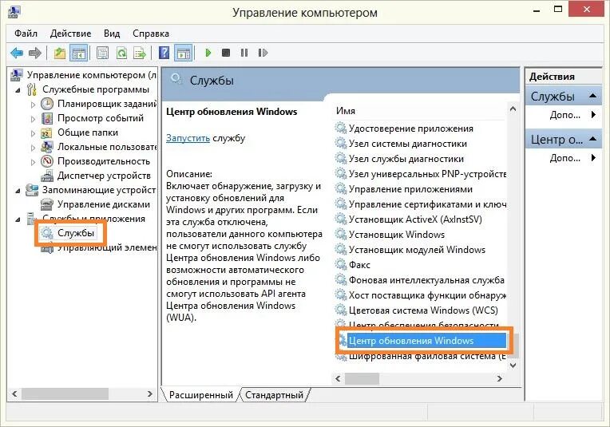Viewport: 610px width, 427px height.
Task: Click the gear icon beside Установщик Windows
Action: click(x=341, y=234)
